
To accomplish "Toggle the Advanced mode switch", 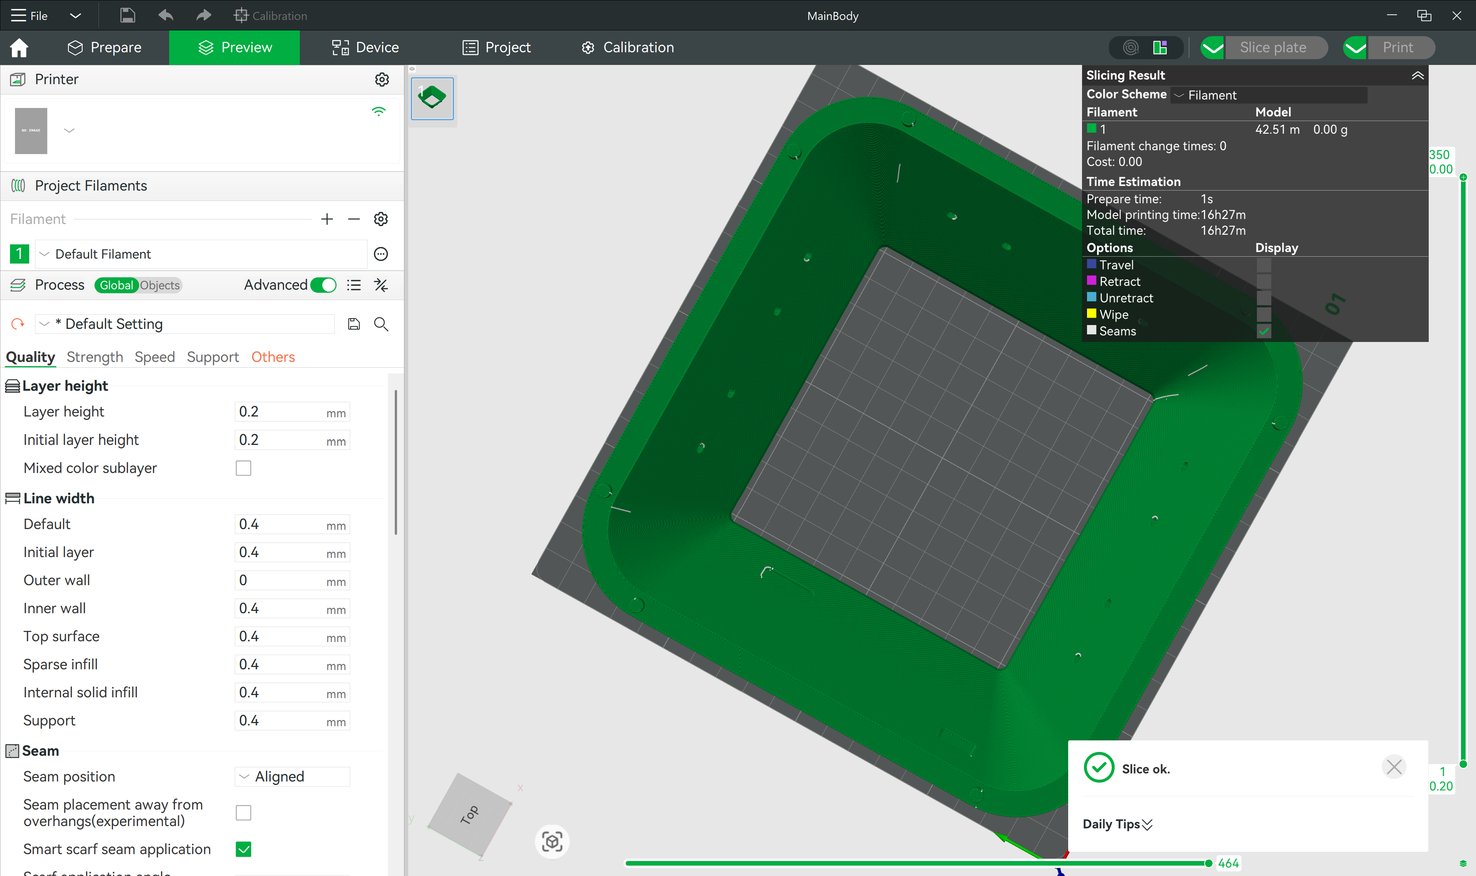I will pos(323,285).
